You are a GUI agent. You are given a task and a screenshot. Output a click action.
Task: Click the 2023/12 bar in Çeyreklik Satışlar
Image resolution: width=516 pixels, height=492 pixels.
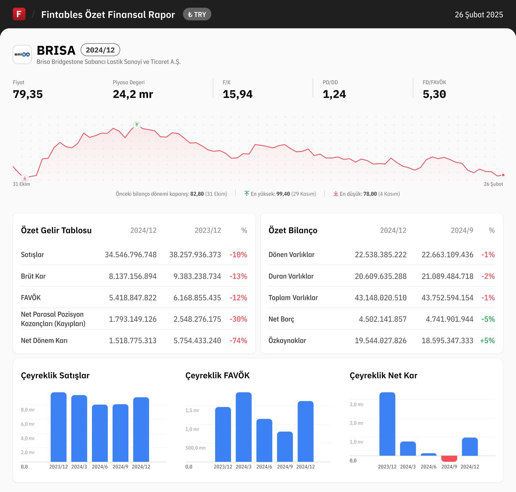point(58,427)
